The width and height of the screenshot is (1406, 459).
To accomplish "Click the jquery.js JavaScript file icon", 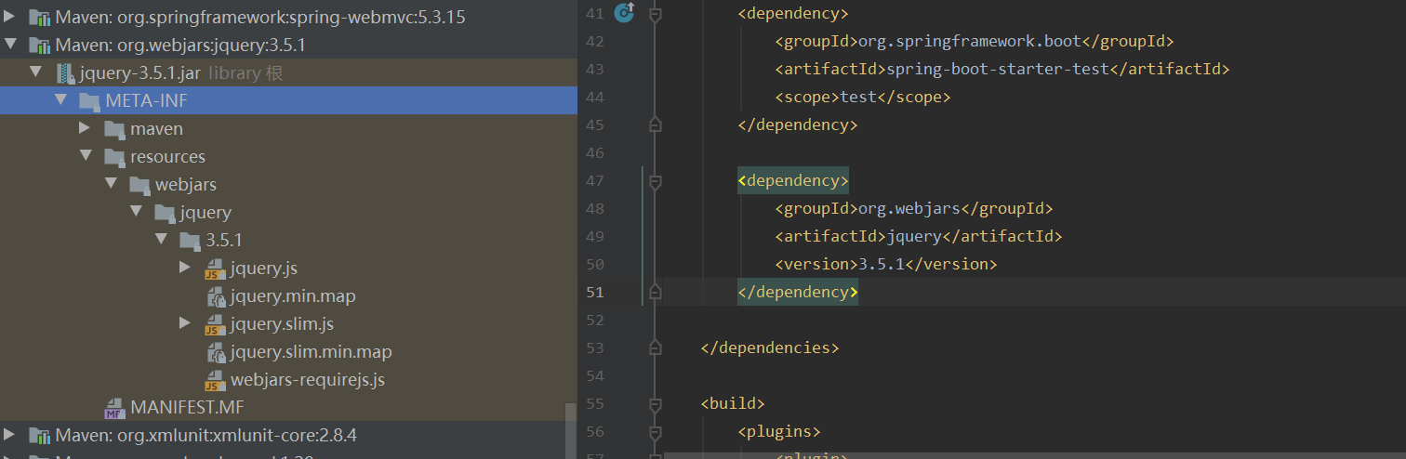I will tap(215, 269).
